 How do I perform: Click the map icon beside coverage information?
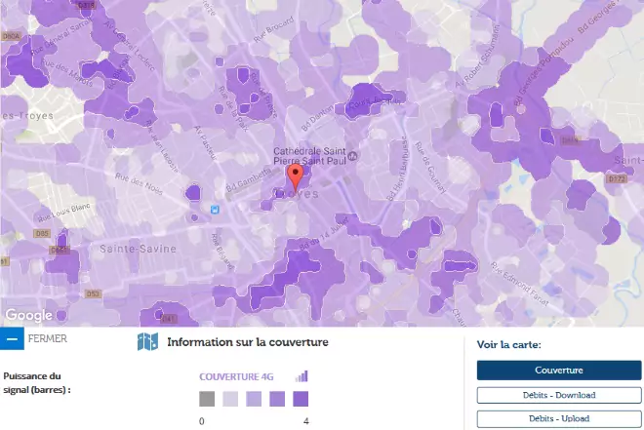coord(147,342)
